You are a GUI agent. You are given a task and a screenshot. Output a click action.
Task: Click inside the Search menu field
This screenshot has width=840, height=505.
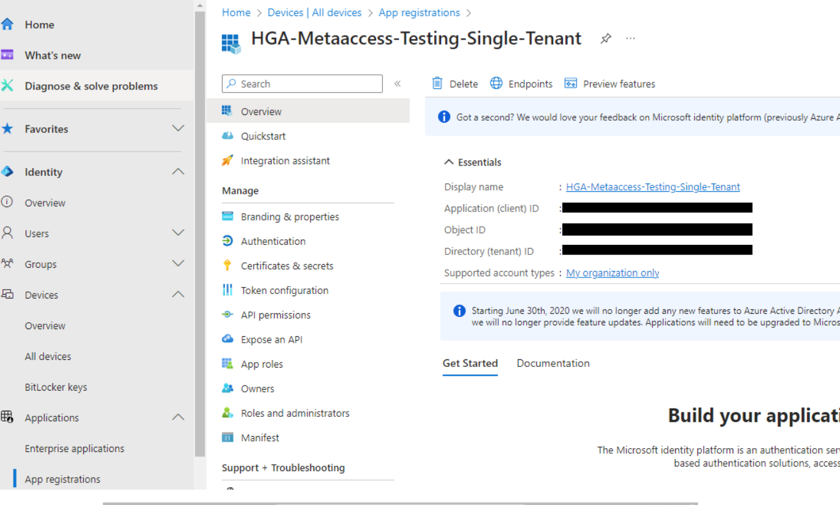coord(302,84)
